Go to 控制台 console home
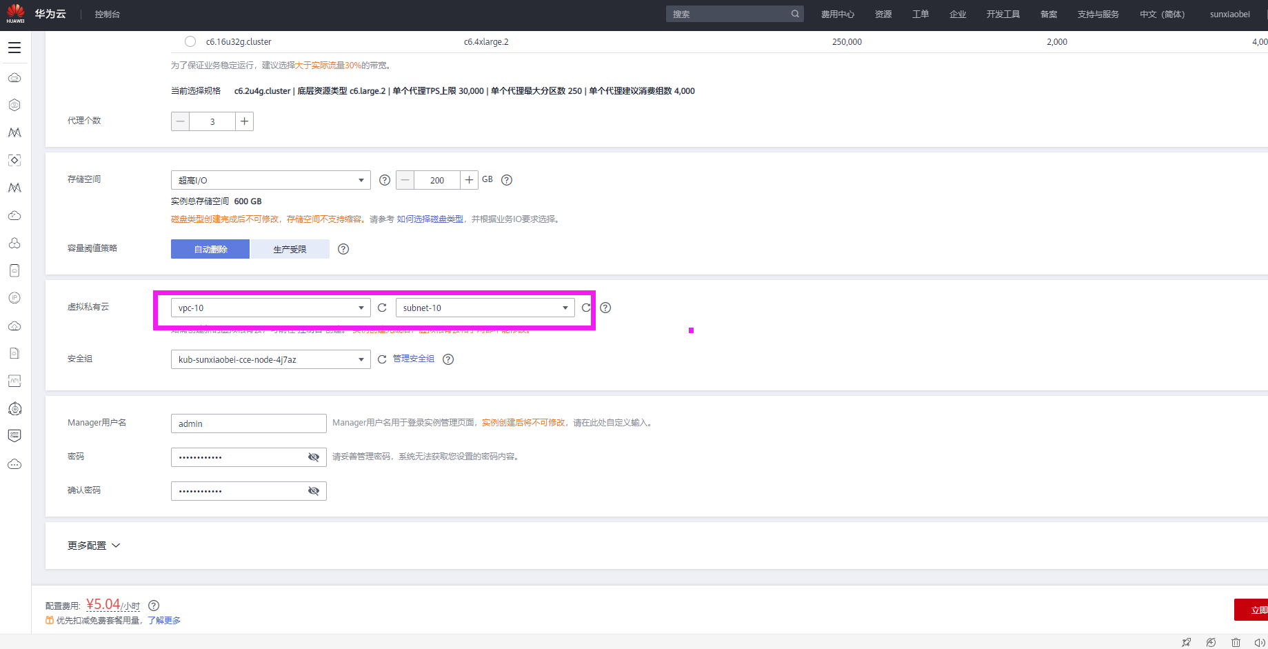The width and height of the screenshot is (1268, 649). 108,14
